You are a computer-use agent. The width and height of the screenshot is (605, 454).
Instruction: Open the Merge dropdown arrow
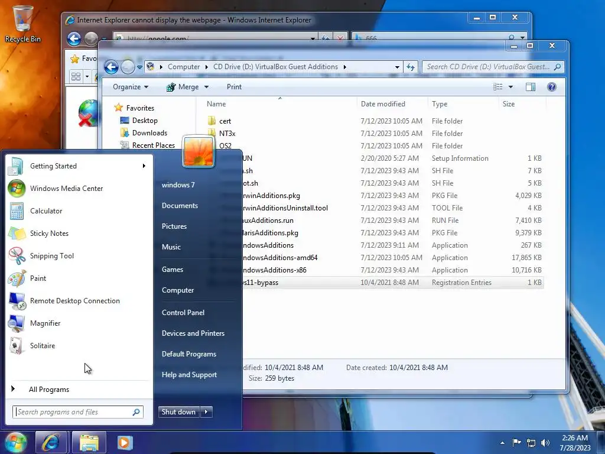point(206,87)
